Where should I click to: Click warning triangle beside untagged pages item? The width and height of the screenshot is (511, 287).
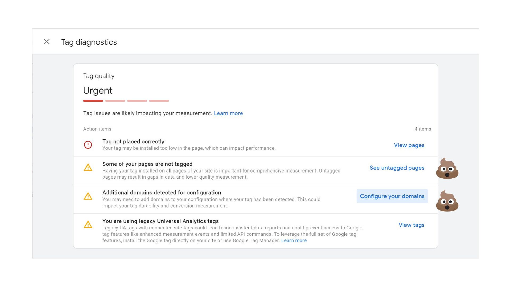pos(88,167)
